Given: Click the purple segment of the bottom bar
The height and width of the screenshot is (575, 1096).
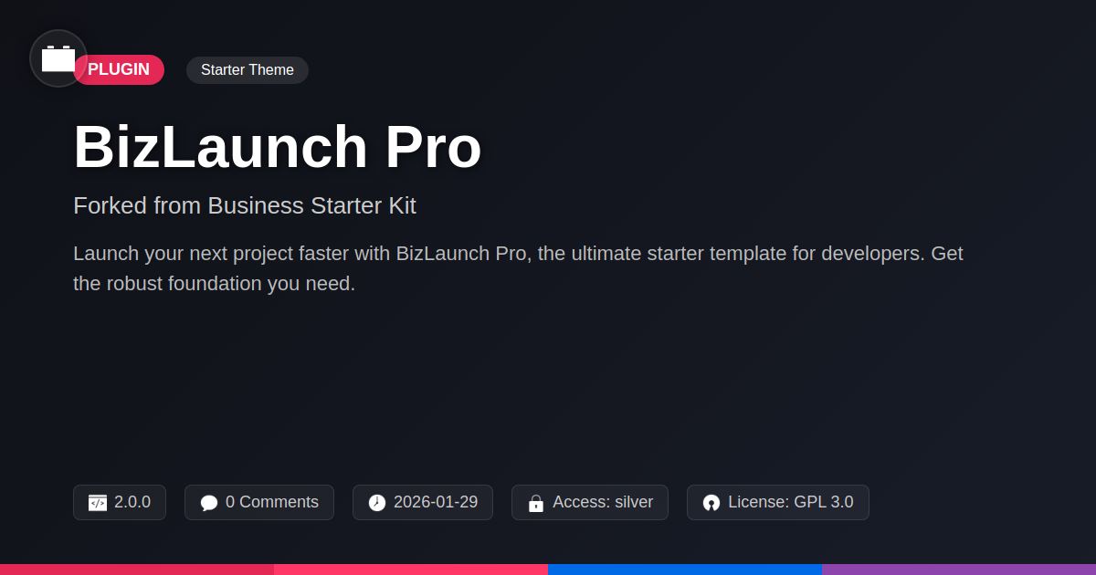Looking at the screenshot, I should 959,569.
